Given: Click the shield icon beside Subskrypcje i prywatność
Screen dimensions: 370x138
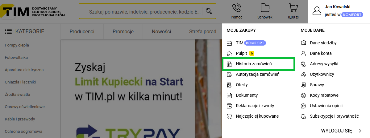Looking at the screenshot, I should [303, 116].
